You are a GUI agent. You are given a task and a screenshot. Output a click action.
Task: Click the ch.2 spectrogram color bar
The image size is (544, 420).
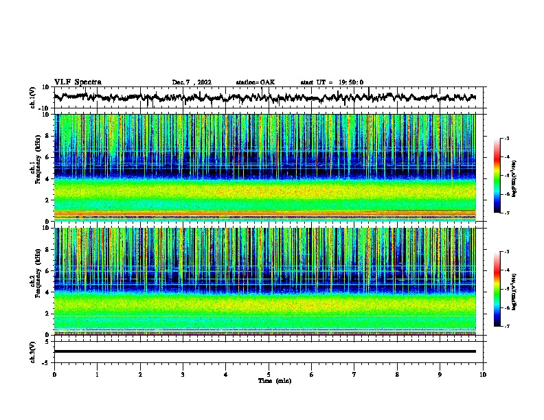click(x=497, y=289)
